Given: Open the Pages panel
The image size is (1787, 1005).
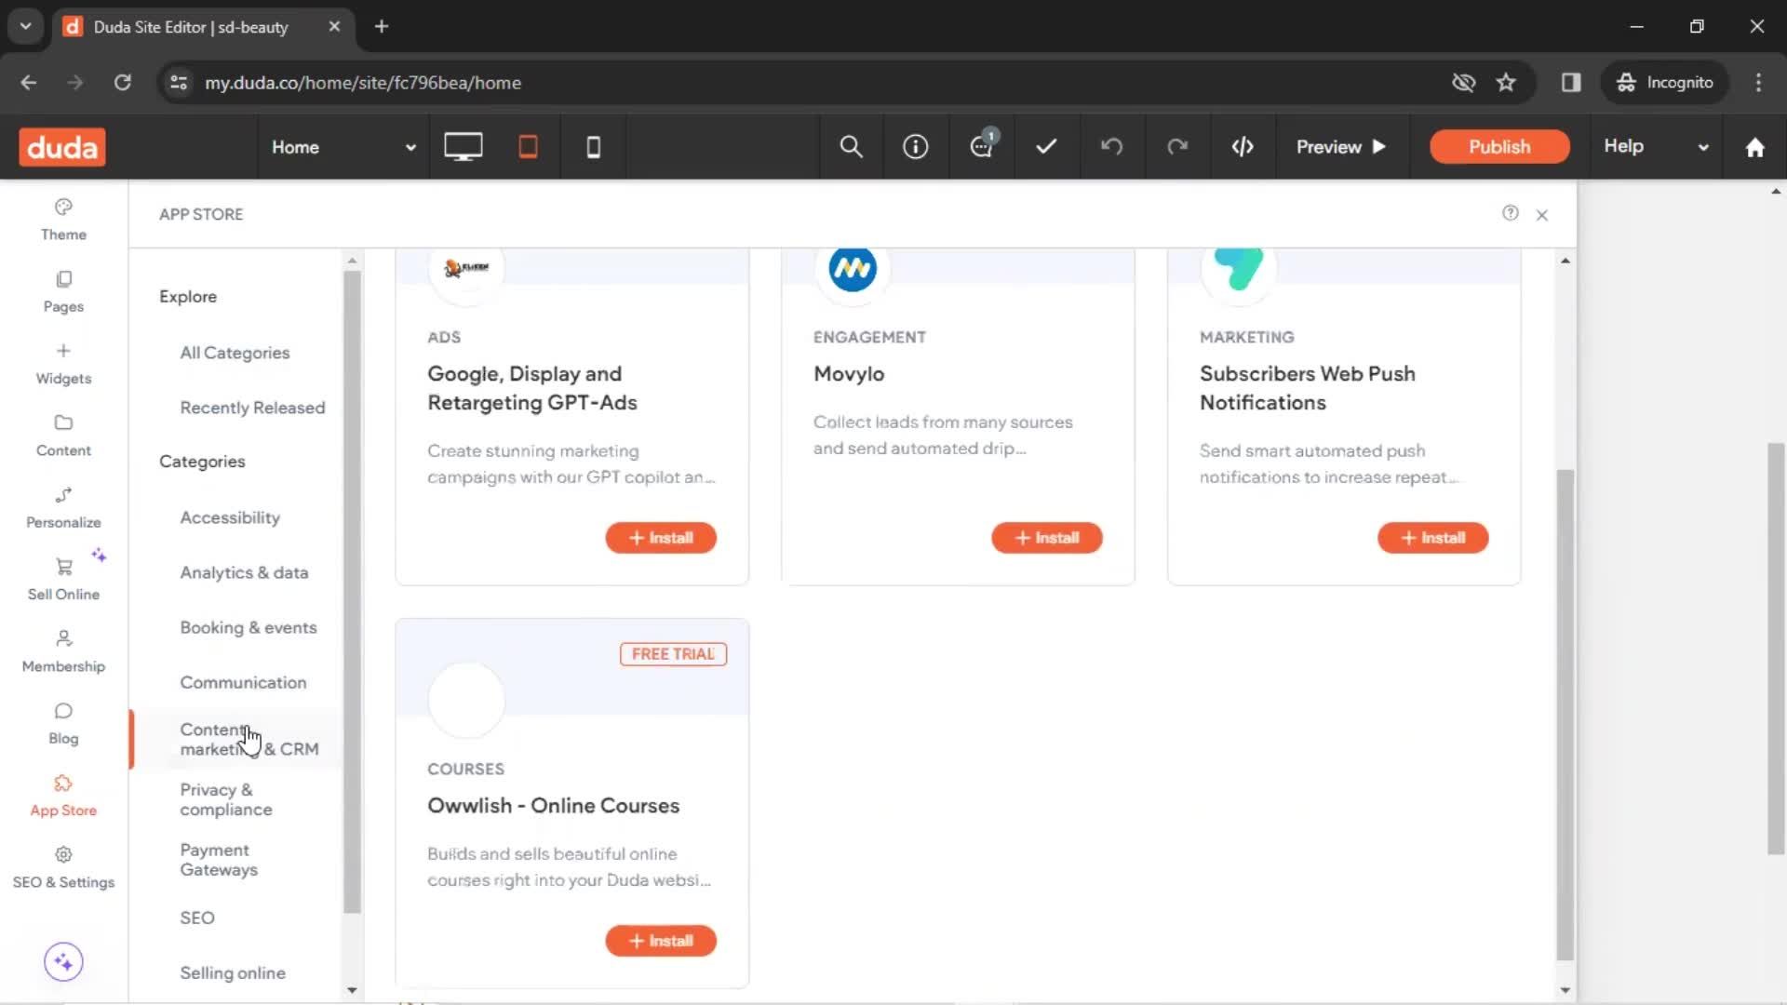Looking at the screenshot, I should pos(63,291).
